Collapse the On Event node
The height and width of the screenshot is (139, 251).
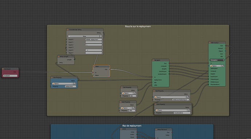(3, 69)
